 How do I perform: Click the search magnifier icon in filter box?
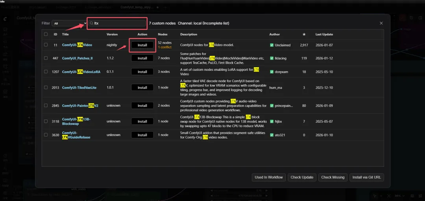(x=92, y=23)
